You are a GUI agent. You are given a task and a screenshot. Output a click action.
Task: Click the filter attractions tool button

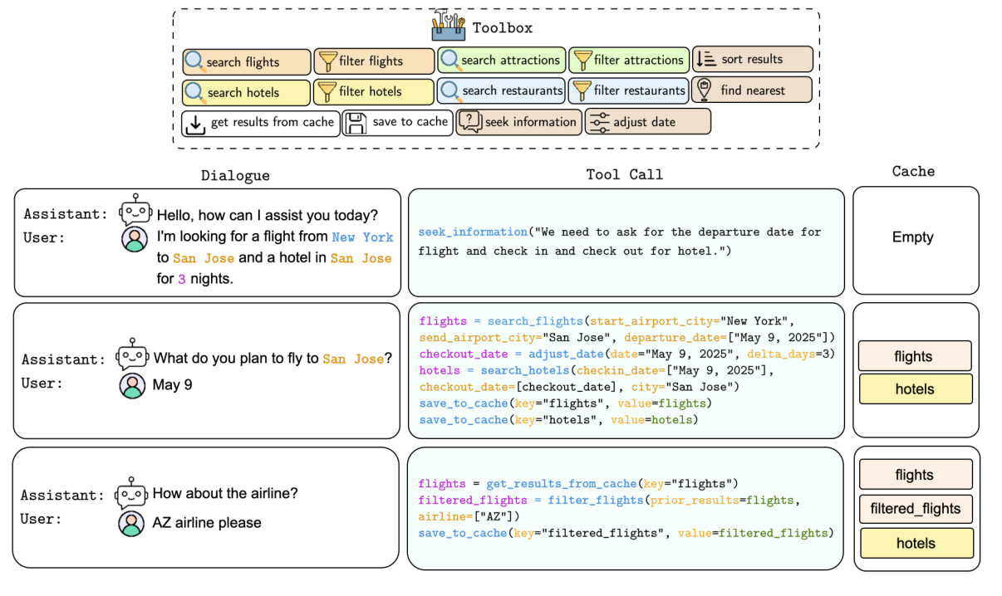[x=629, y=60]
